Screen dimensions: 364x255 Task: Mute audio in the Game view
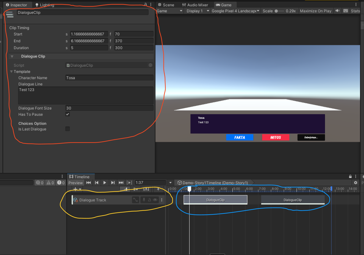coord(337,11)
